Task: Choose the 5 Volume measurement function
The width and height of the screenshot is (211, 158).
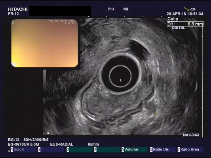Action: (134, 149)
